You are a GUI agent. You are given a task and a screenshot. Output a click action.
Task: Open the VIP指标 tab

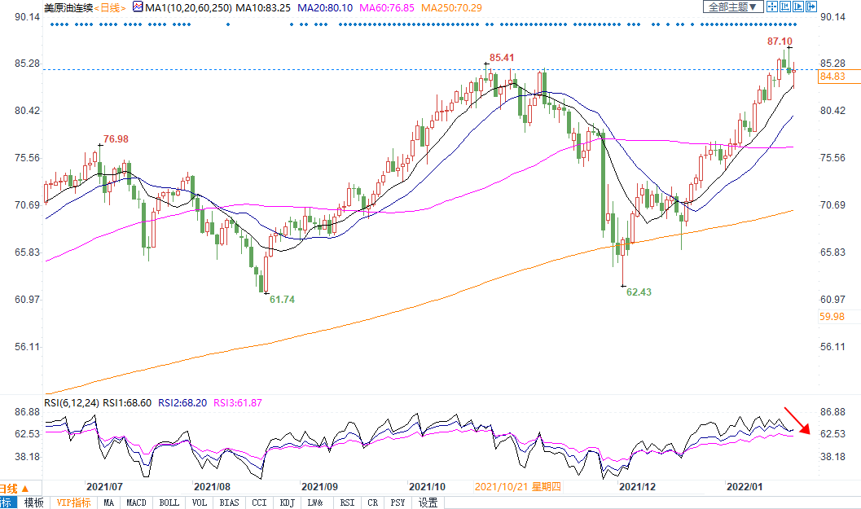pos(72,502)
